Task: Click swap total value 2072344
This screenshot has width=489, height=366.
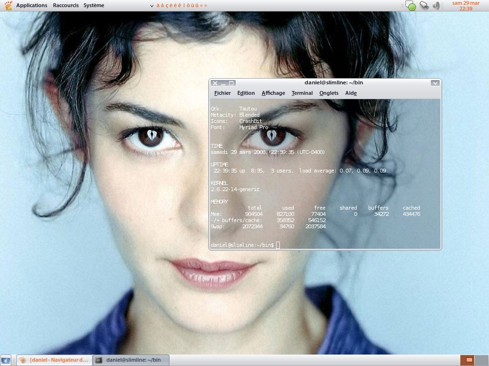Action: [252, 226]
